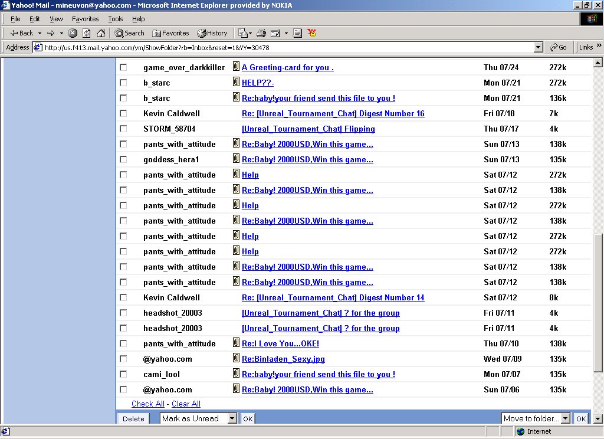Click the Discuss toolbar icon

click(x=297, y=33)
